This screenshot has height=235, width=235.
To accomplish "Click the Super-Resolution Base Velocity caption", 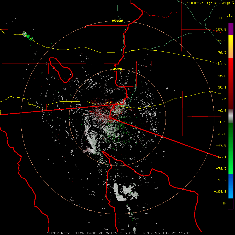I will (x=119, y=233).
